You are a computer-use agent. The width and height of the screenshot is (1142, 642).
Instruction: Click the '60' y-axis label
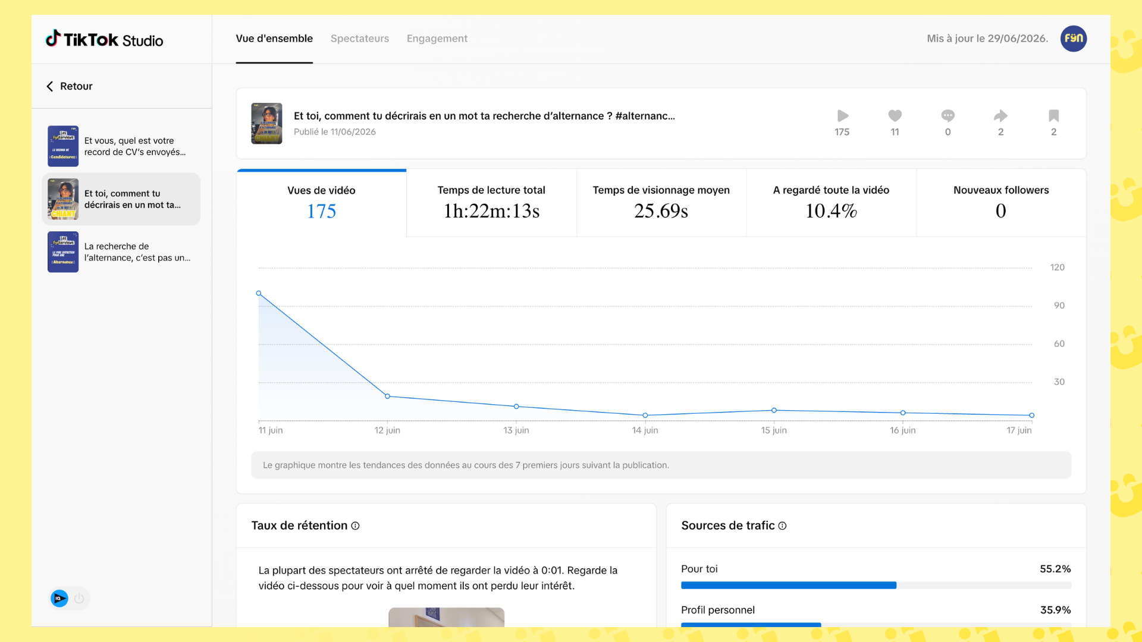click(x=1059, y=344)
